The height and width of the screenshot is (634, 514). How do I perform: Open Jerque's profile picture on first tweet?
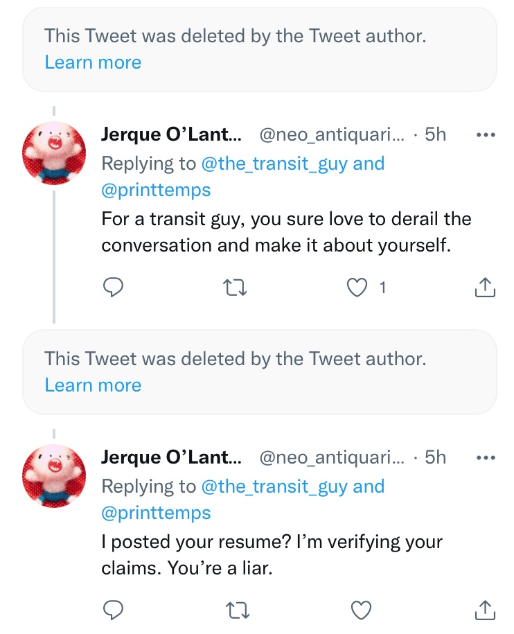[x=55, y=154]
